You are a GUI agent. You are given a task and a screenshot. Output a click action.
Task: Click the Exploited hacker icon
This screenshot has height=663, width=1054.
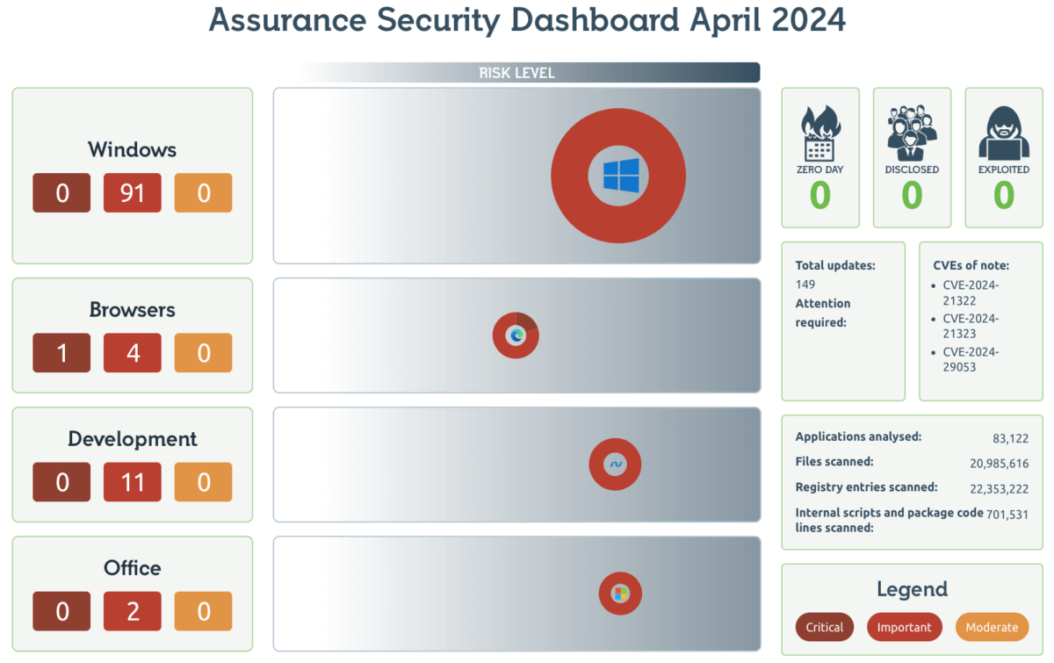pyautogui.click(x=1004, y=133)
